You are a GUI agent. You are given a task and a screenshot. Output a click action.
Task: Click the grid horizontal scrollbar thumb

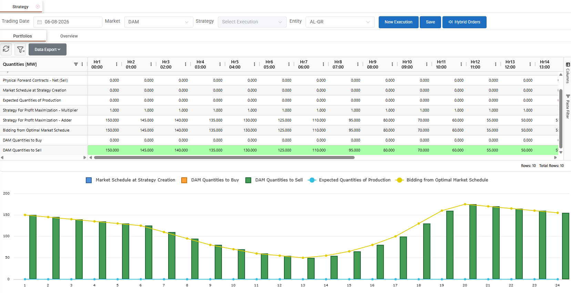click(x=224, y=158)
